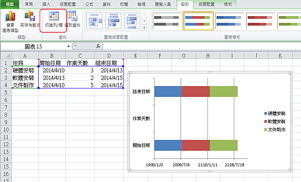Viewport: 301px width, 182px height.
Task: Apply the multicolor blue-red-green chart style
Action: tap(198, 21)
